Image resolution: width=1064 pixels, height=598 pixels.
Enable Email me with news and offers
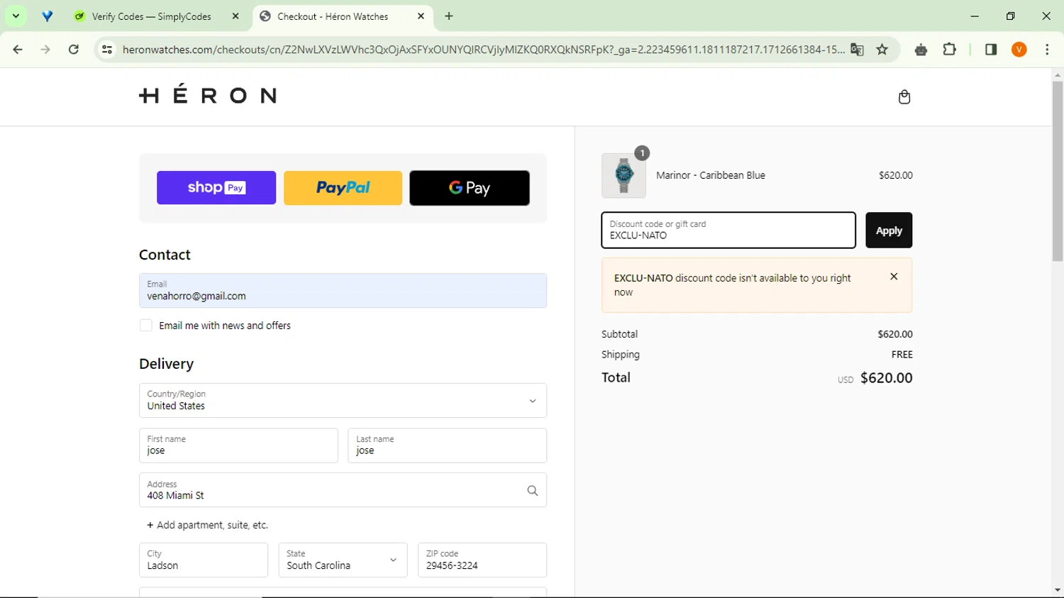[146, 326]
